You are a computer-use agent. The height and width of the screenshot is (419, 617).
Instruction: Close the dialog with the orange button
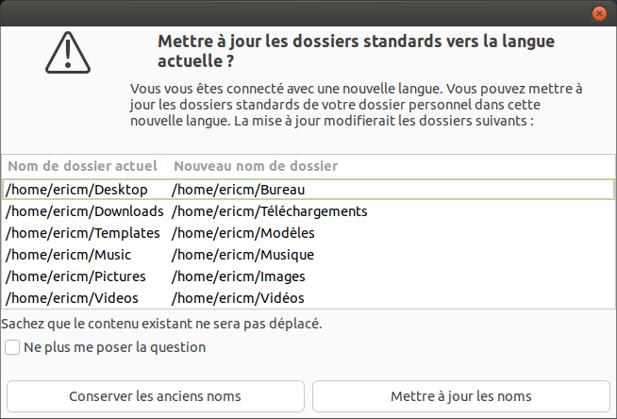pyautogui.click(x=599, y=13)
